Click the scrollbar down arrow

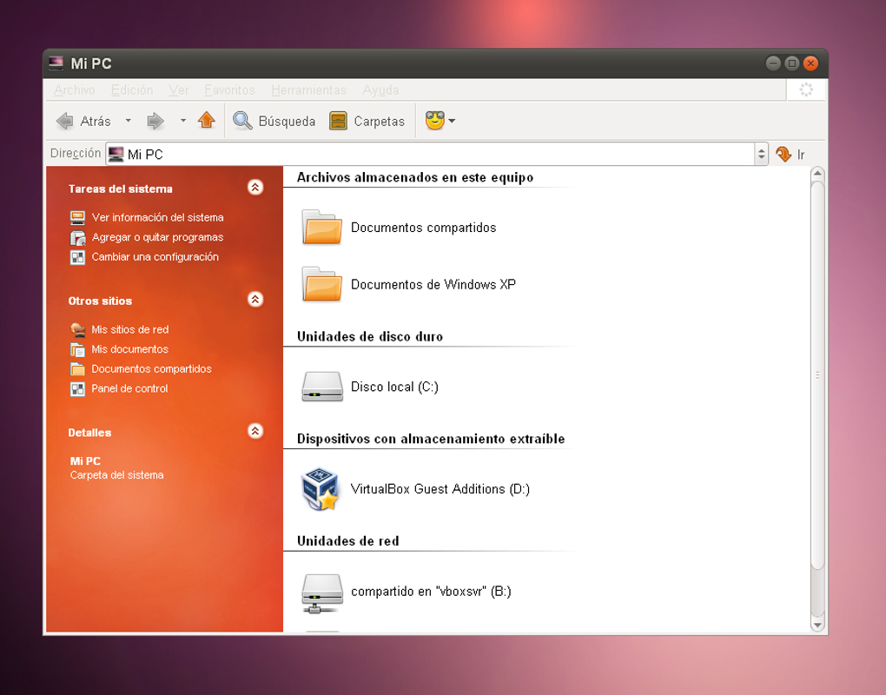[x=817, y=625]
